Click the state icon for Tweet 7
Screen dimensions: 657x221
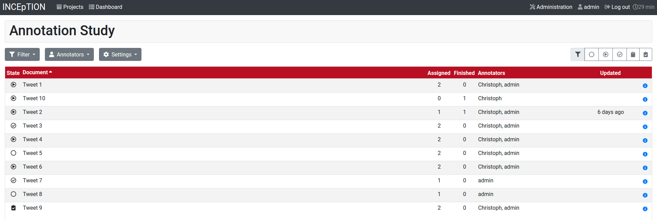point(13,181)
